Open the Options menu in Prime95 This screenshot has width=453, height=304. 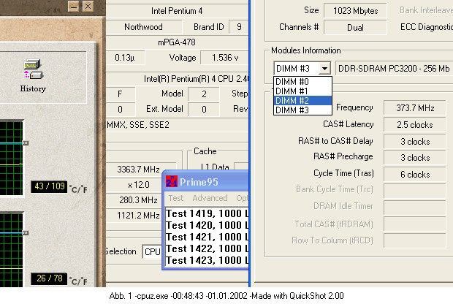pyautogui.click(x=242, y=198)
